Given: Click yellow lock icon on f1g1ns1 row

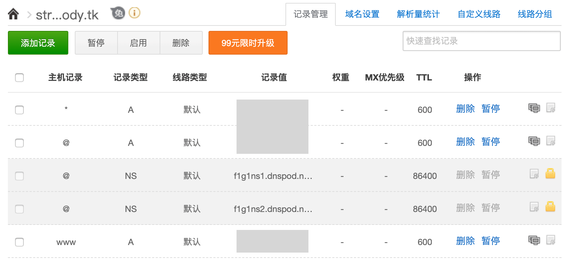Looking at the screenshot, I should pyautogui.click(x=550, y=174).
